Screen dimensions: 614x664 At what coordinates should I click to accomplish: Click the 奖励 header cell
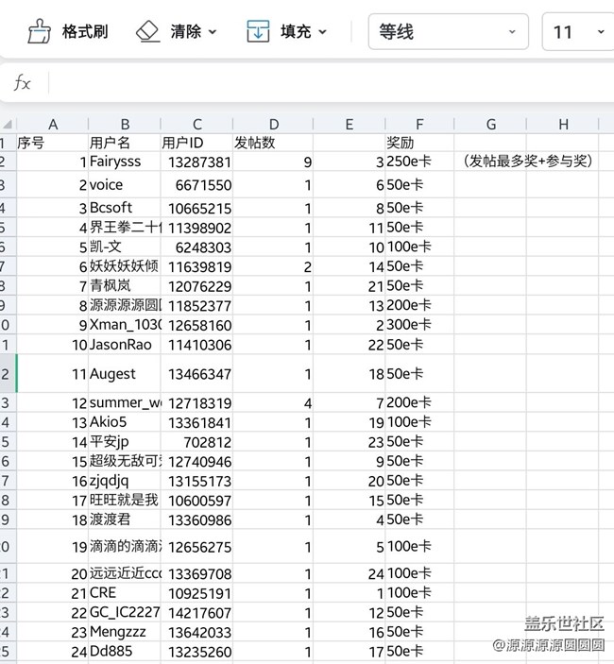click(419, 143)
